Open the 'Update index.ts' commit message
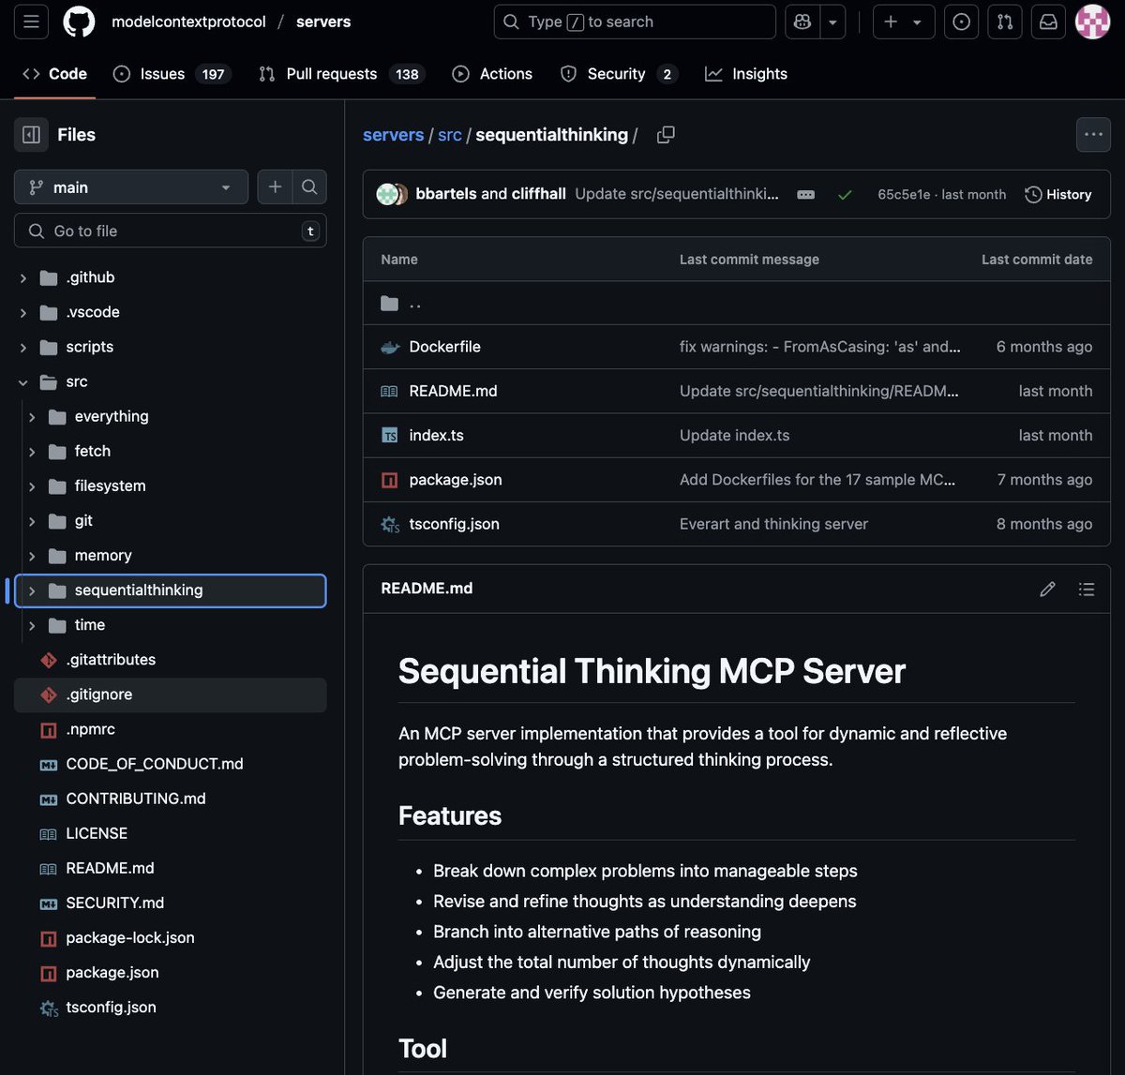Image resolution: width=1125 pixels, height=1075 pixels. pos(734,435)
